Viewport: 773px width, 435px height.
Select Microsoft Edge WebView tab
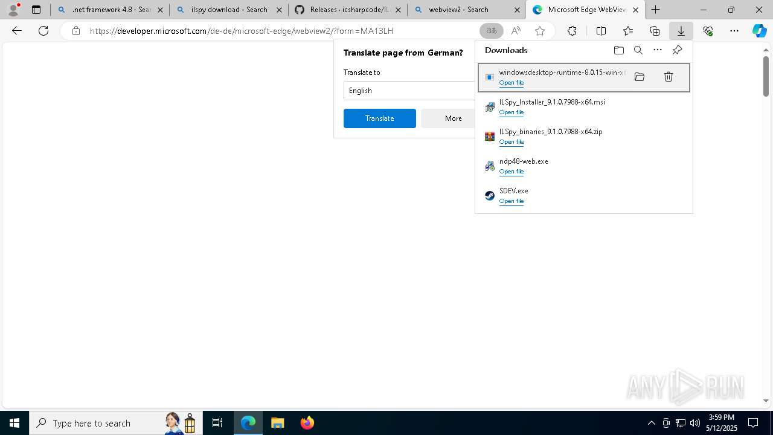tap(586, 10)
